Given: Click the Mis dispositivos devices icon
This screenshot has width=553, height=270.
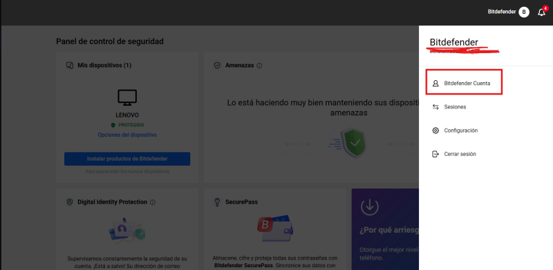Looking at the screenshot, I should point(70,65).
